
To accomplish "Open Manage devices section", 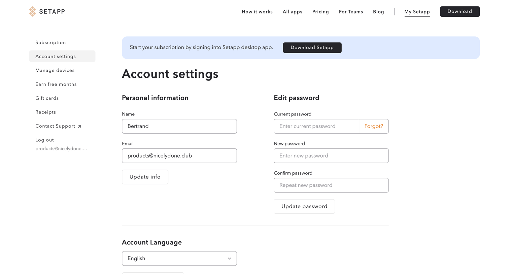I will click(55, 70).
